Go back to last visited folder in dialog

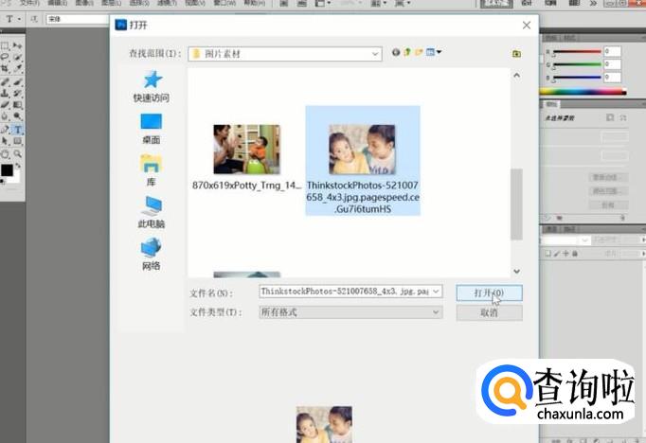tap(396, 52)
